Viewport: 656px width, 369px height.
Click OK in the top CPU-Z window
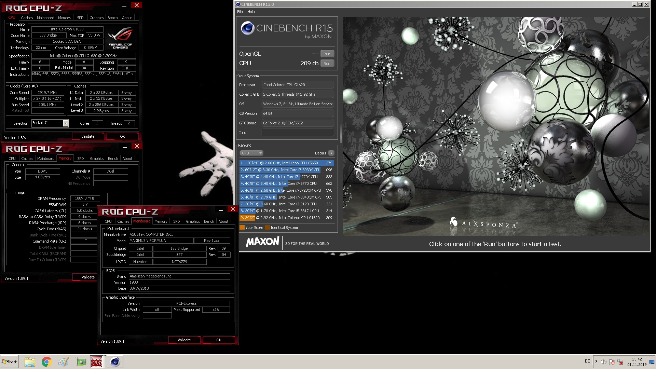coord(122,136)
